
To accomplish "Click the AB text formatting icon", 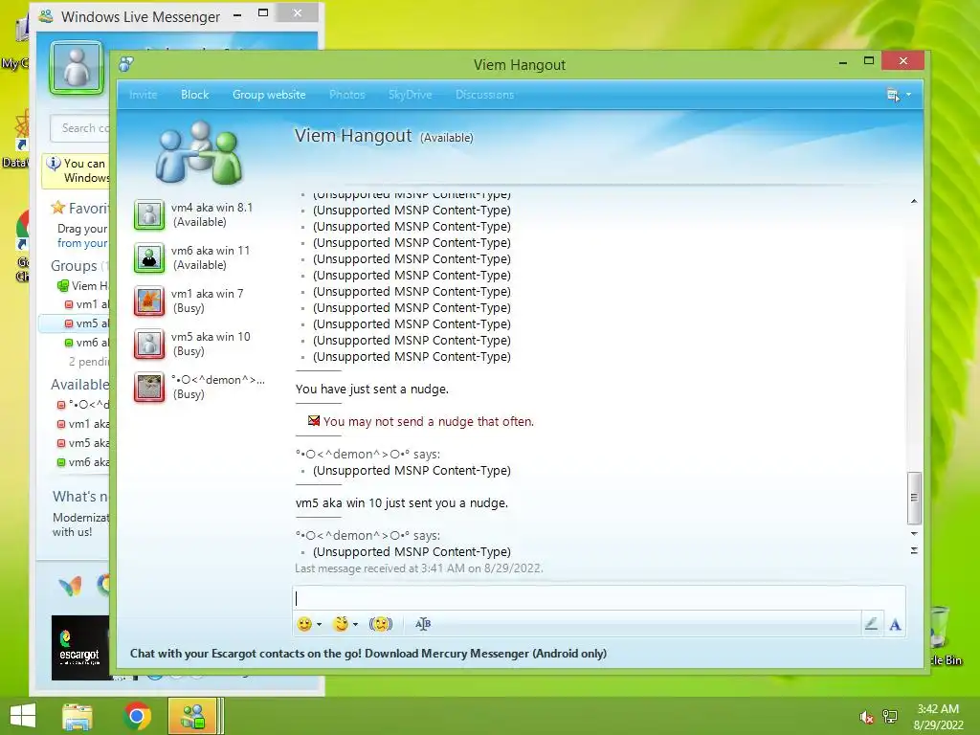I will click(x=423, y=624).
